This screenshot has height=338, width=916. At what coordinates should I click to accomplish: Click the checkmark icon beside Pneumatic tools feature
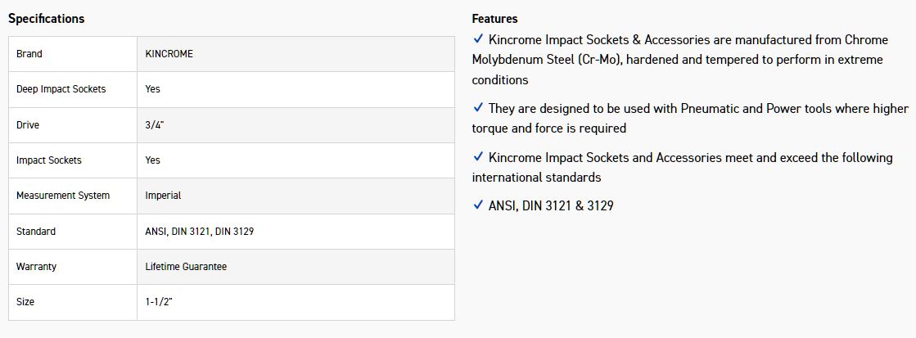(x=478, y=107)
